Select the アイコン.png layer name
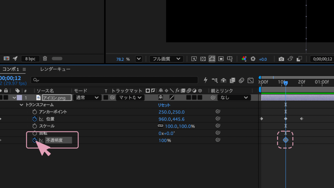 coord(57,98)
